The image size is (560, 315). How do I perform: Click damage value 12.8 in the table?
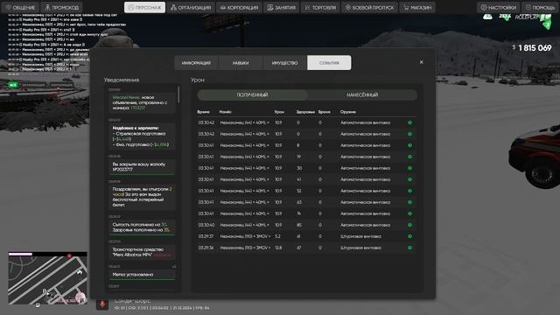[278, 248]
